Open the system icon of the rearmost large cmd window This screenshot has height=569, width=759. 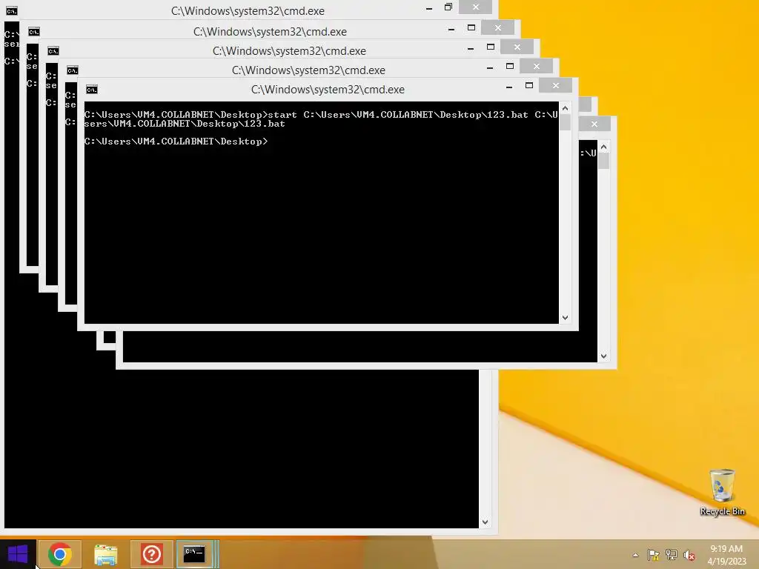tap(12, 11)
